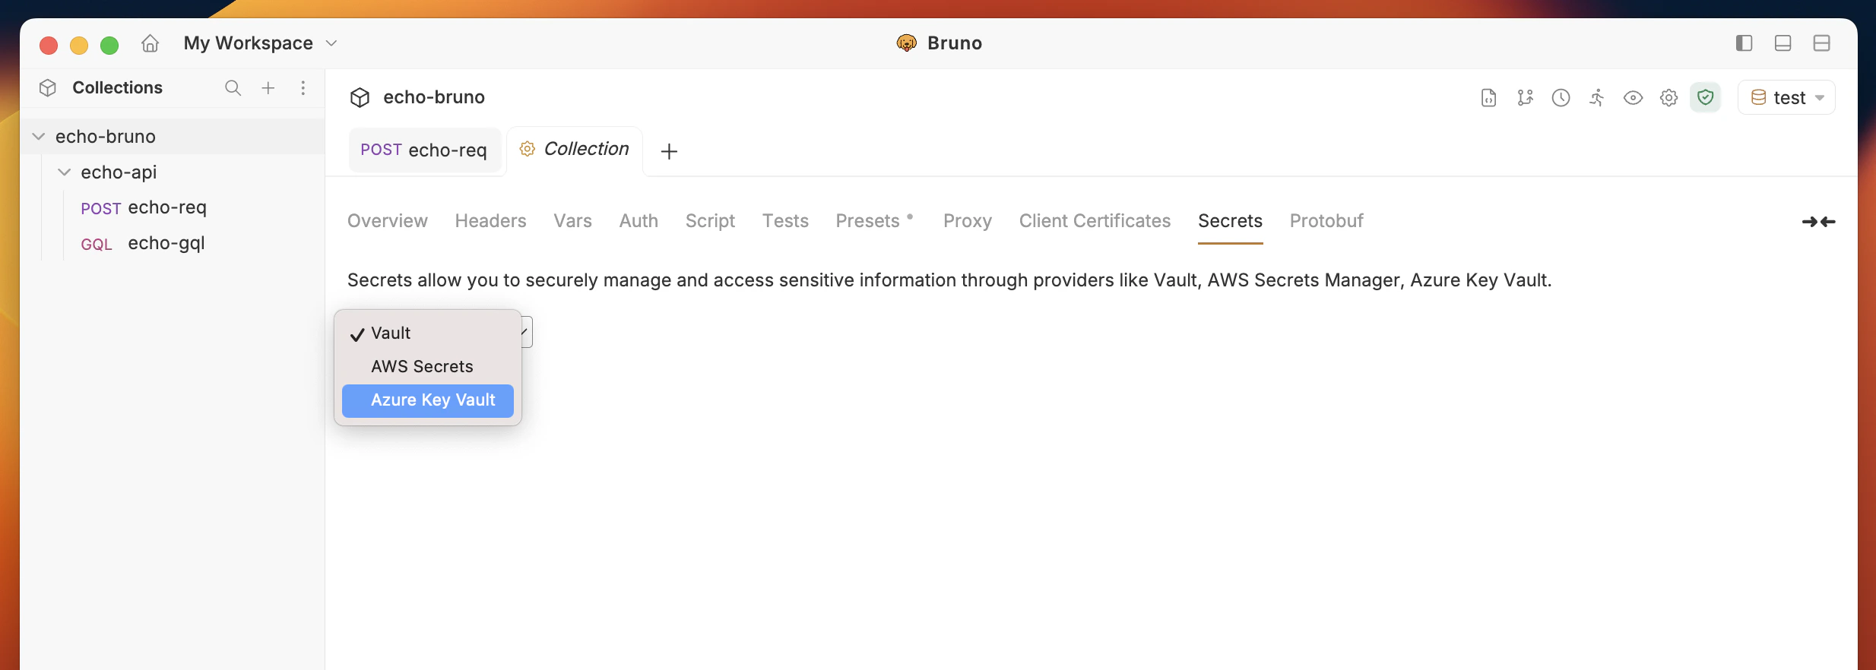The width and height of the screenshot is (1876, 670).
Task: Open the collection runner icon
Action: click(1597, 97)
